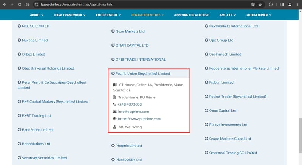Click the phone icon beside +248 number

(x=114, y=104)
